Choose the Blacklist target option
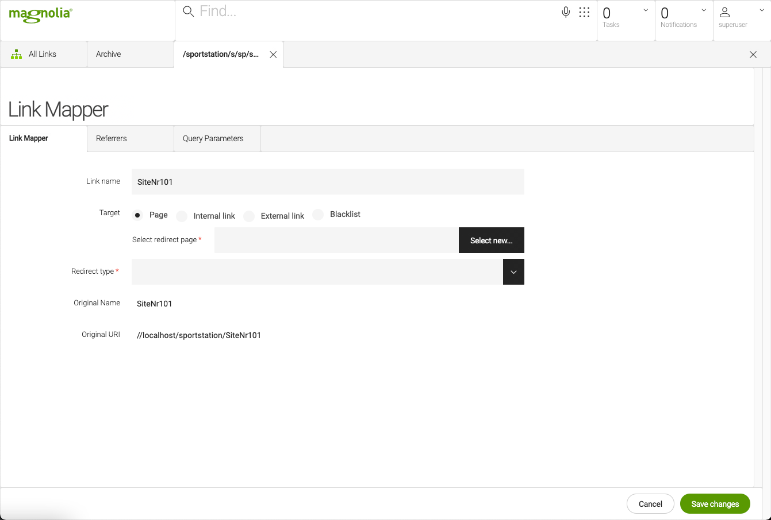 coord(318,214)
